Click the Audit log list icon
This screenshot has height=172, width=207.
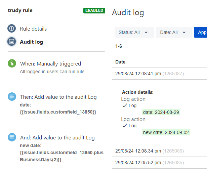[12, 42]
